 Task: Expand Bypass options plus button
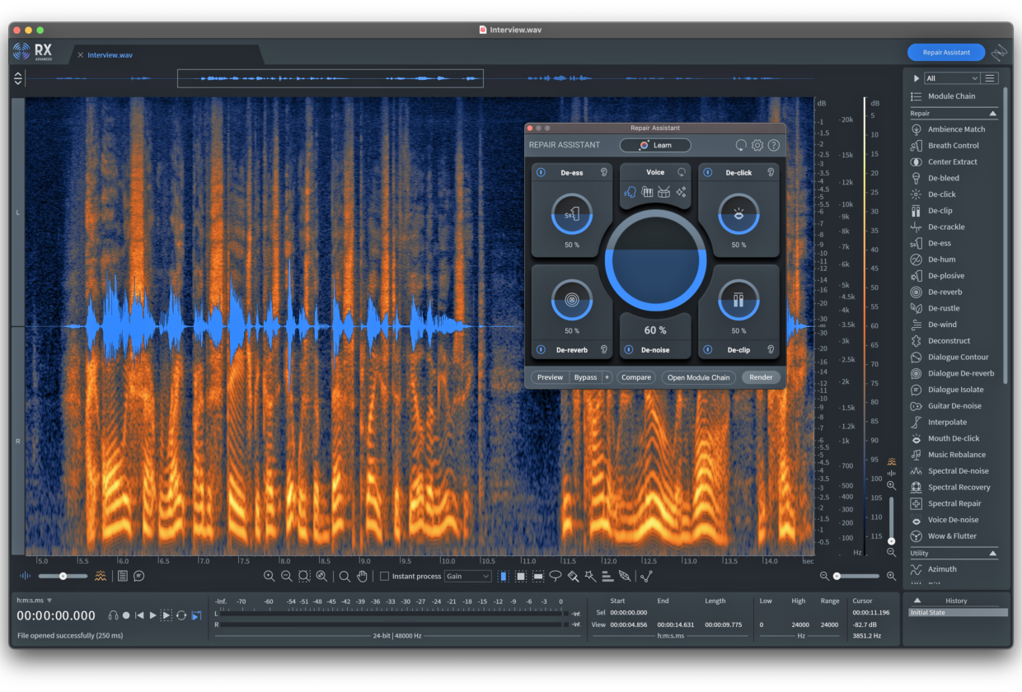(x=607, y=377)
